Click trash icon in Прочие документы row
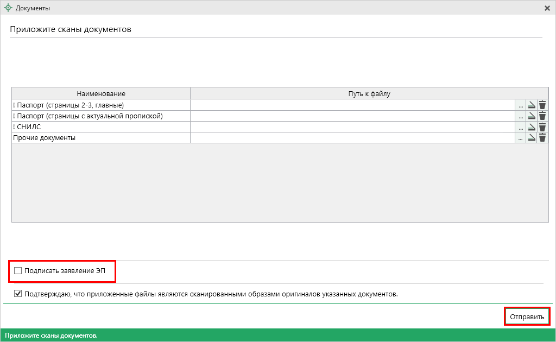The image size is (556, 342). tap(542, 138)
